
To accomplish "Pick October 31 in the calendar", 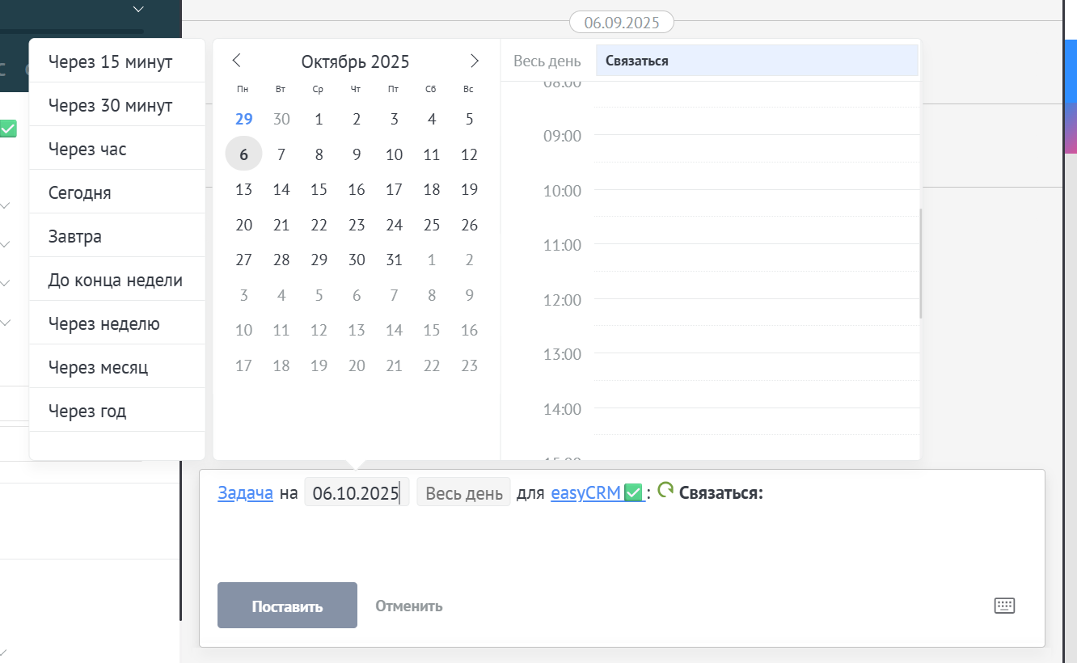I will pos(394,260).
